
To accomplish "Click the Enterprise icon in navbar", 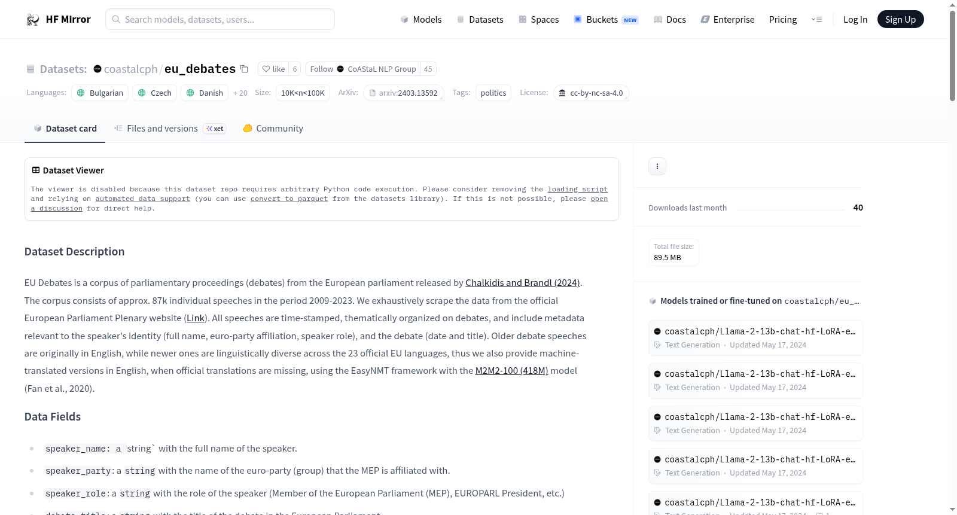I will click(705, 20).
